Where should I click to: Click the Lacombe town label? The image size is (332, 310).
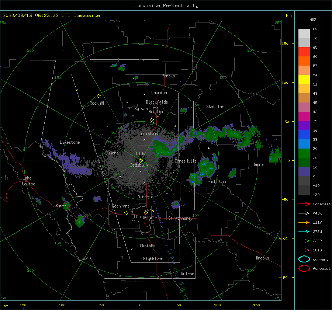pos(159,93)
